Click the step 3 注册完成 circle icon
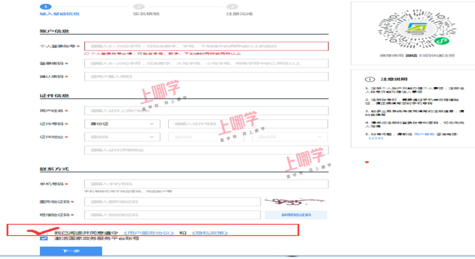Image resolution: width=475 pixels, height=259 pixels. tap(232, 7)
